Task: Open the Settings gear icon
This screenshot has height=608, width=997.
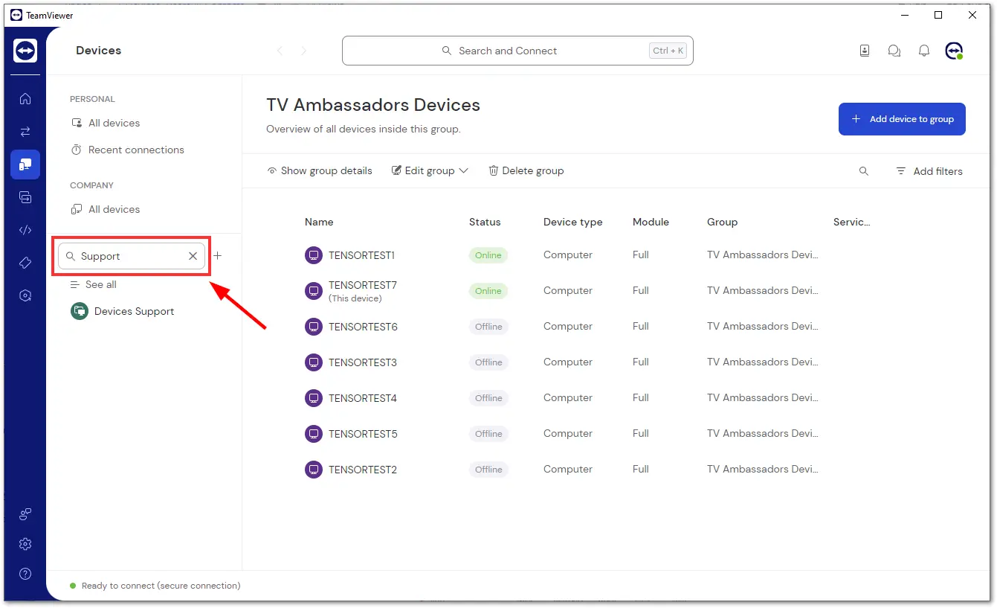Action: pyautogui.click(x=25, y=544)
